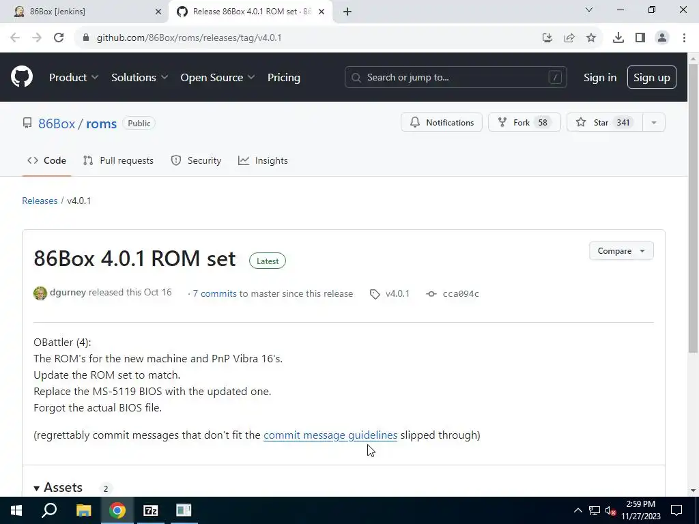The height and width of the screenshot is (524, 699).
Task: Open tab search chevron
Action: click(x=589, y=10)
